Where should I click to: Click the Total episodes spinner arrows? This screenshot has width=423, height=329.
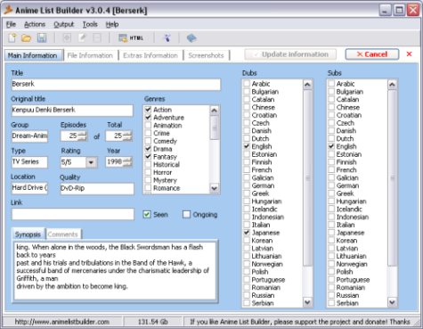pyautogui.click(x=127, y=136)
